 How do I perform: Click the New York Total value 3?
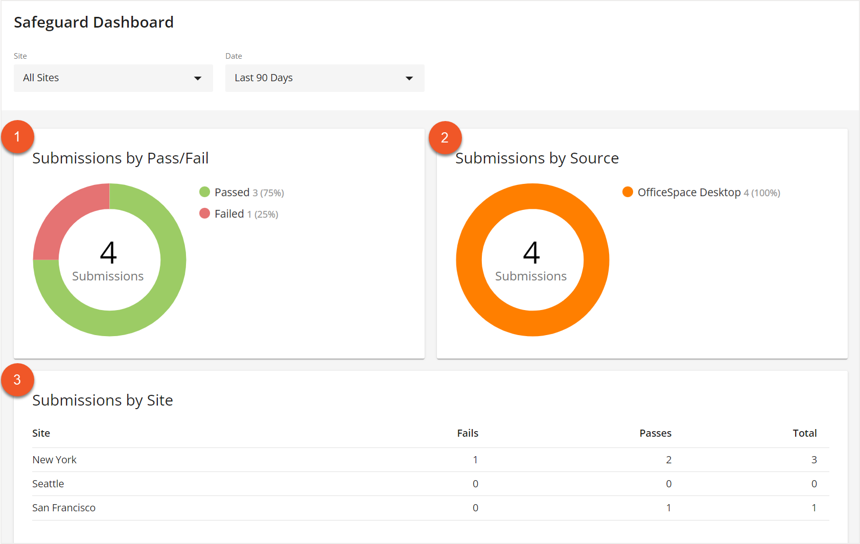814,460
